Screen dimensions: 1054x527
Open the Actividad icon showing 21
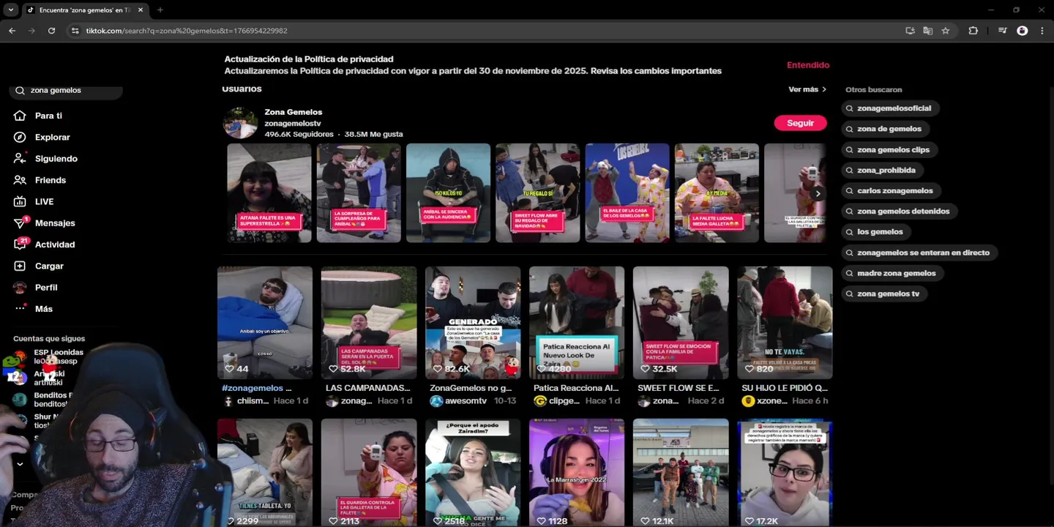tap(20, 244)
